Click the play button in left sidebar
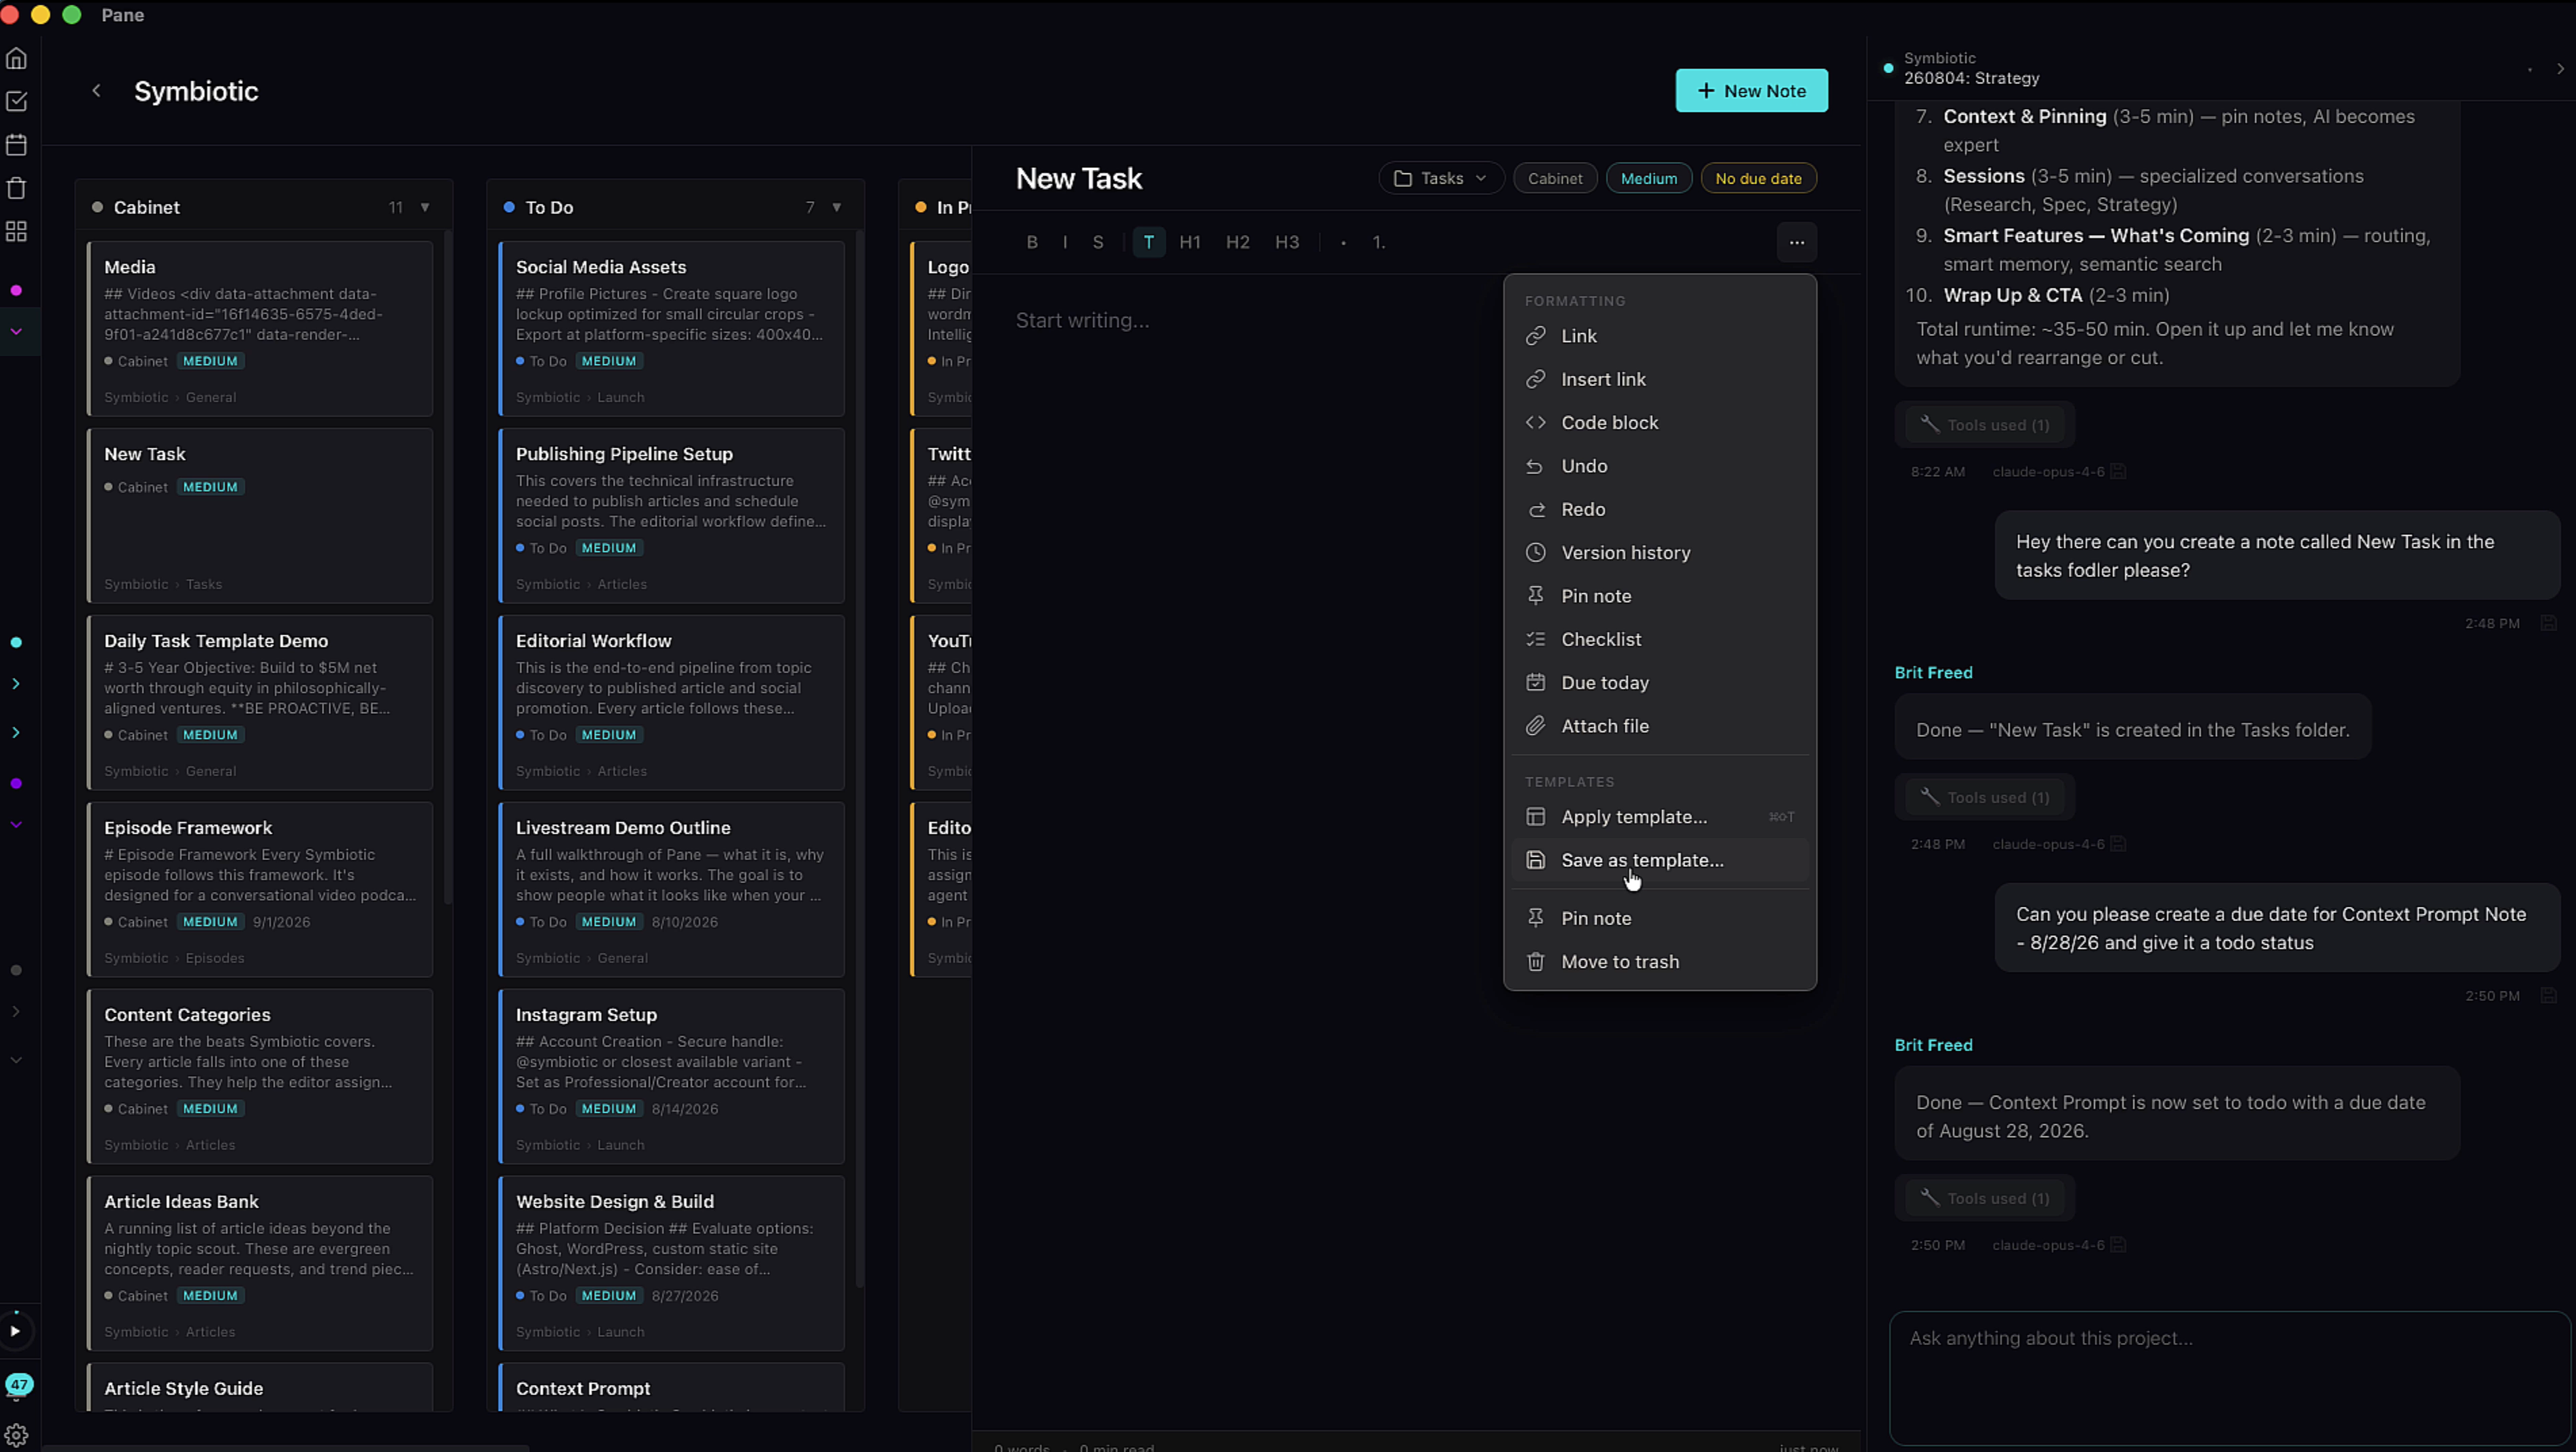Image resolution: width=2576 pixels, height=1452 pixels. (16, 1331)
